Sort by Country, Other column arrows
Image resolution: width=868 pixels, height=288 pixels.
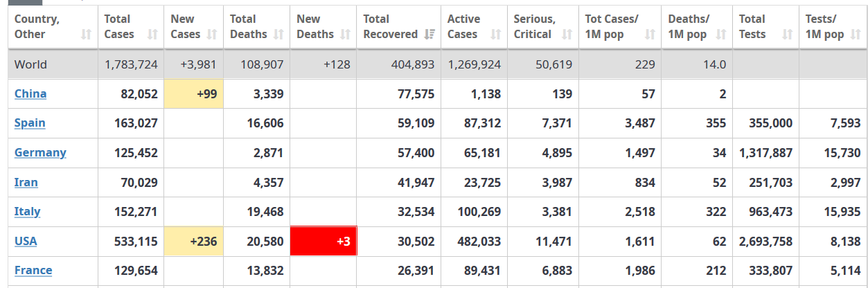tap(87, 34)
